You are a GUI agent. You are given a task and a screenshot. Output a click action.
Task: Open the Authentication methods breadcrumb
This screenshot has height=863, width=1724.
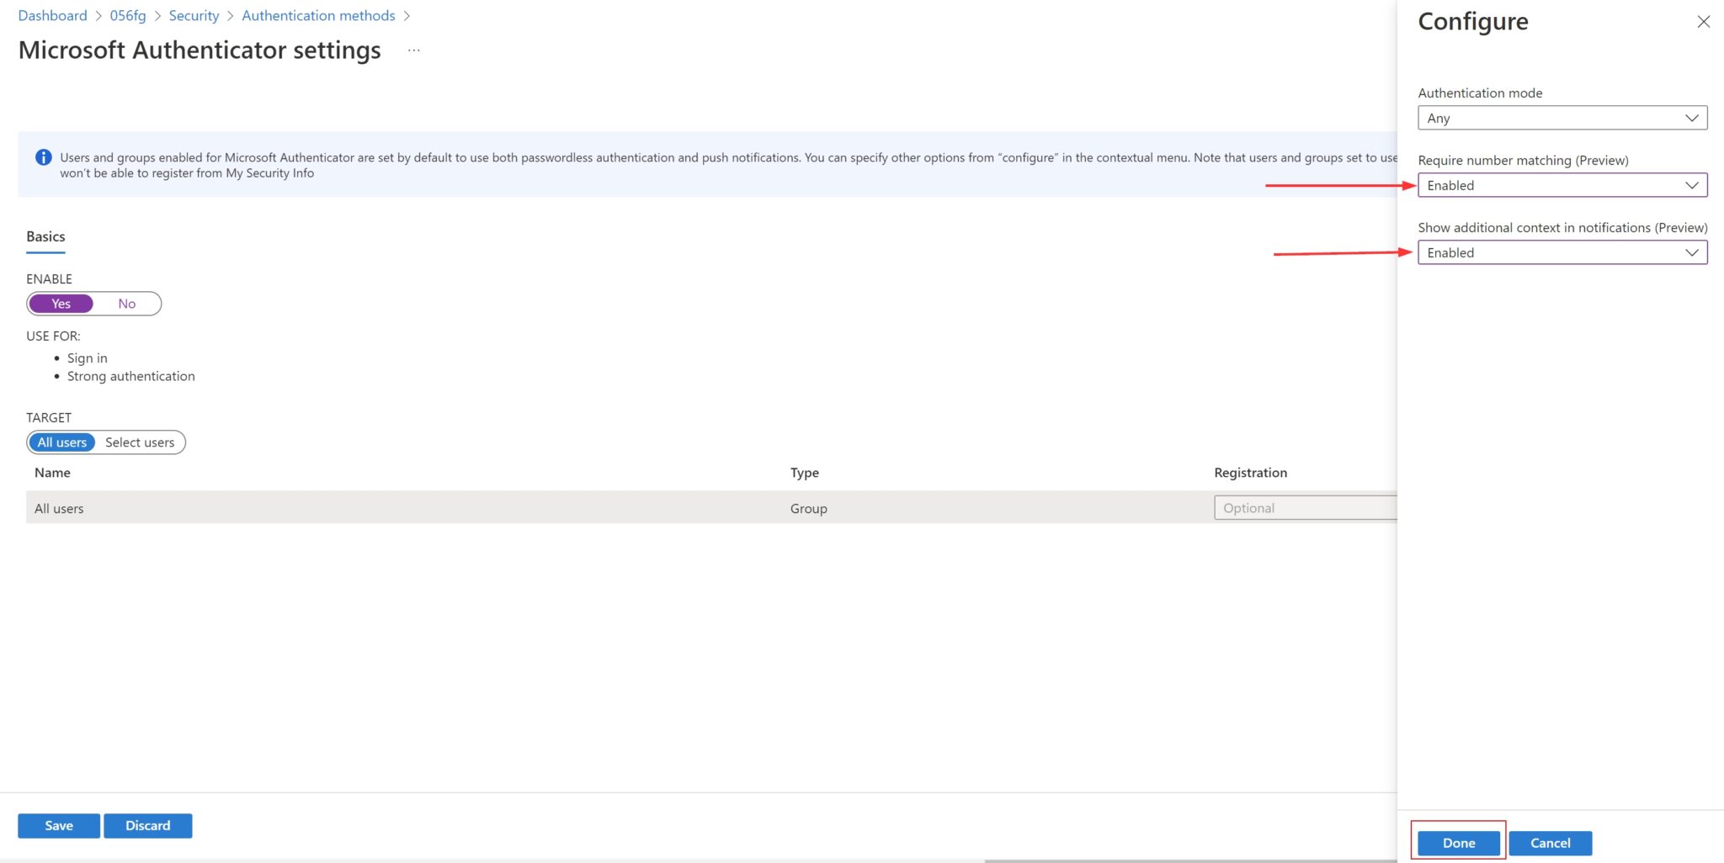click(317, 15)
